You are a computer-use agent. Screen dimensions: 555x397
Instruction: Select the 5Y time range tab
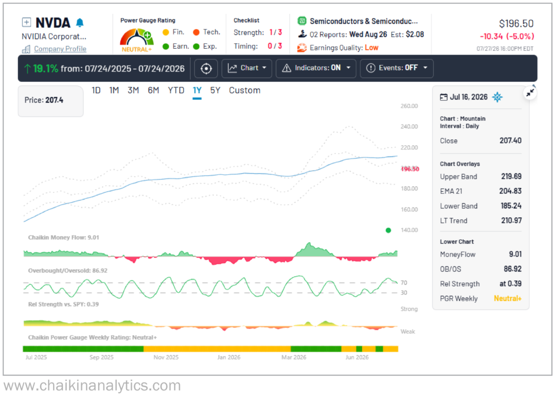(x=215, y=90)
